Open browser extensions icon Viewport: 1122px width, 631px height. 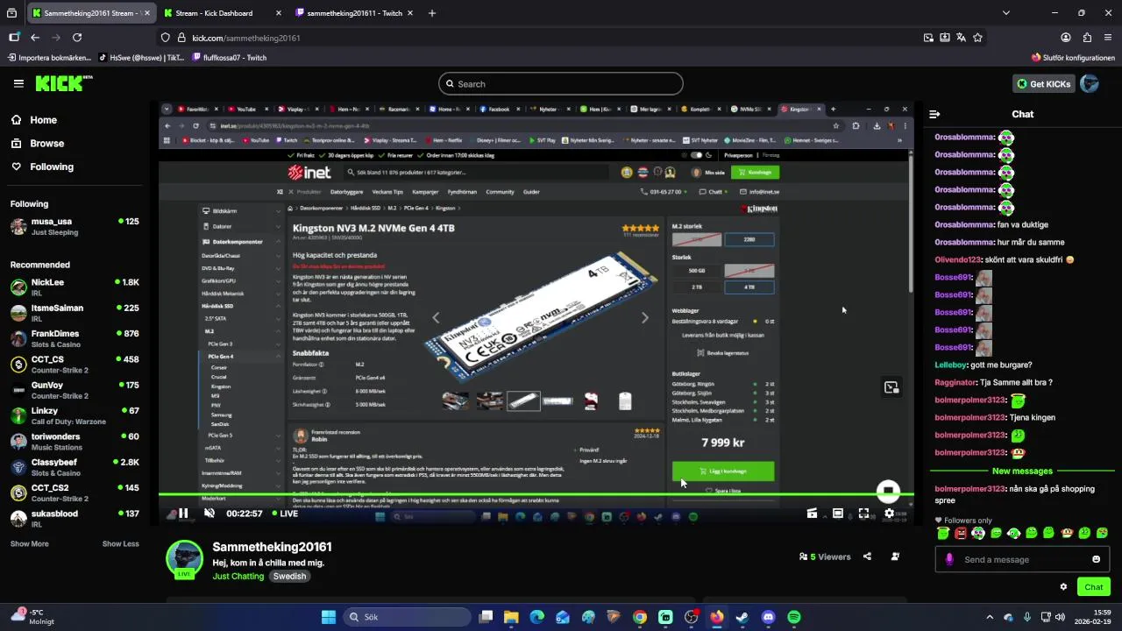tap(1087, 38)
